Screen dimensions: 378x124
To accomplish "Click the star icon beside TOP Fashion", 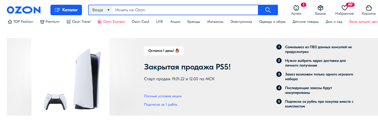I will [10, 22].
